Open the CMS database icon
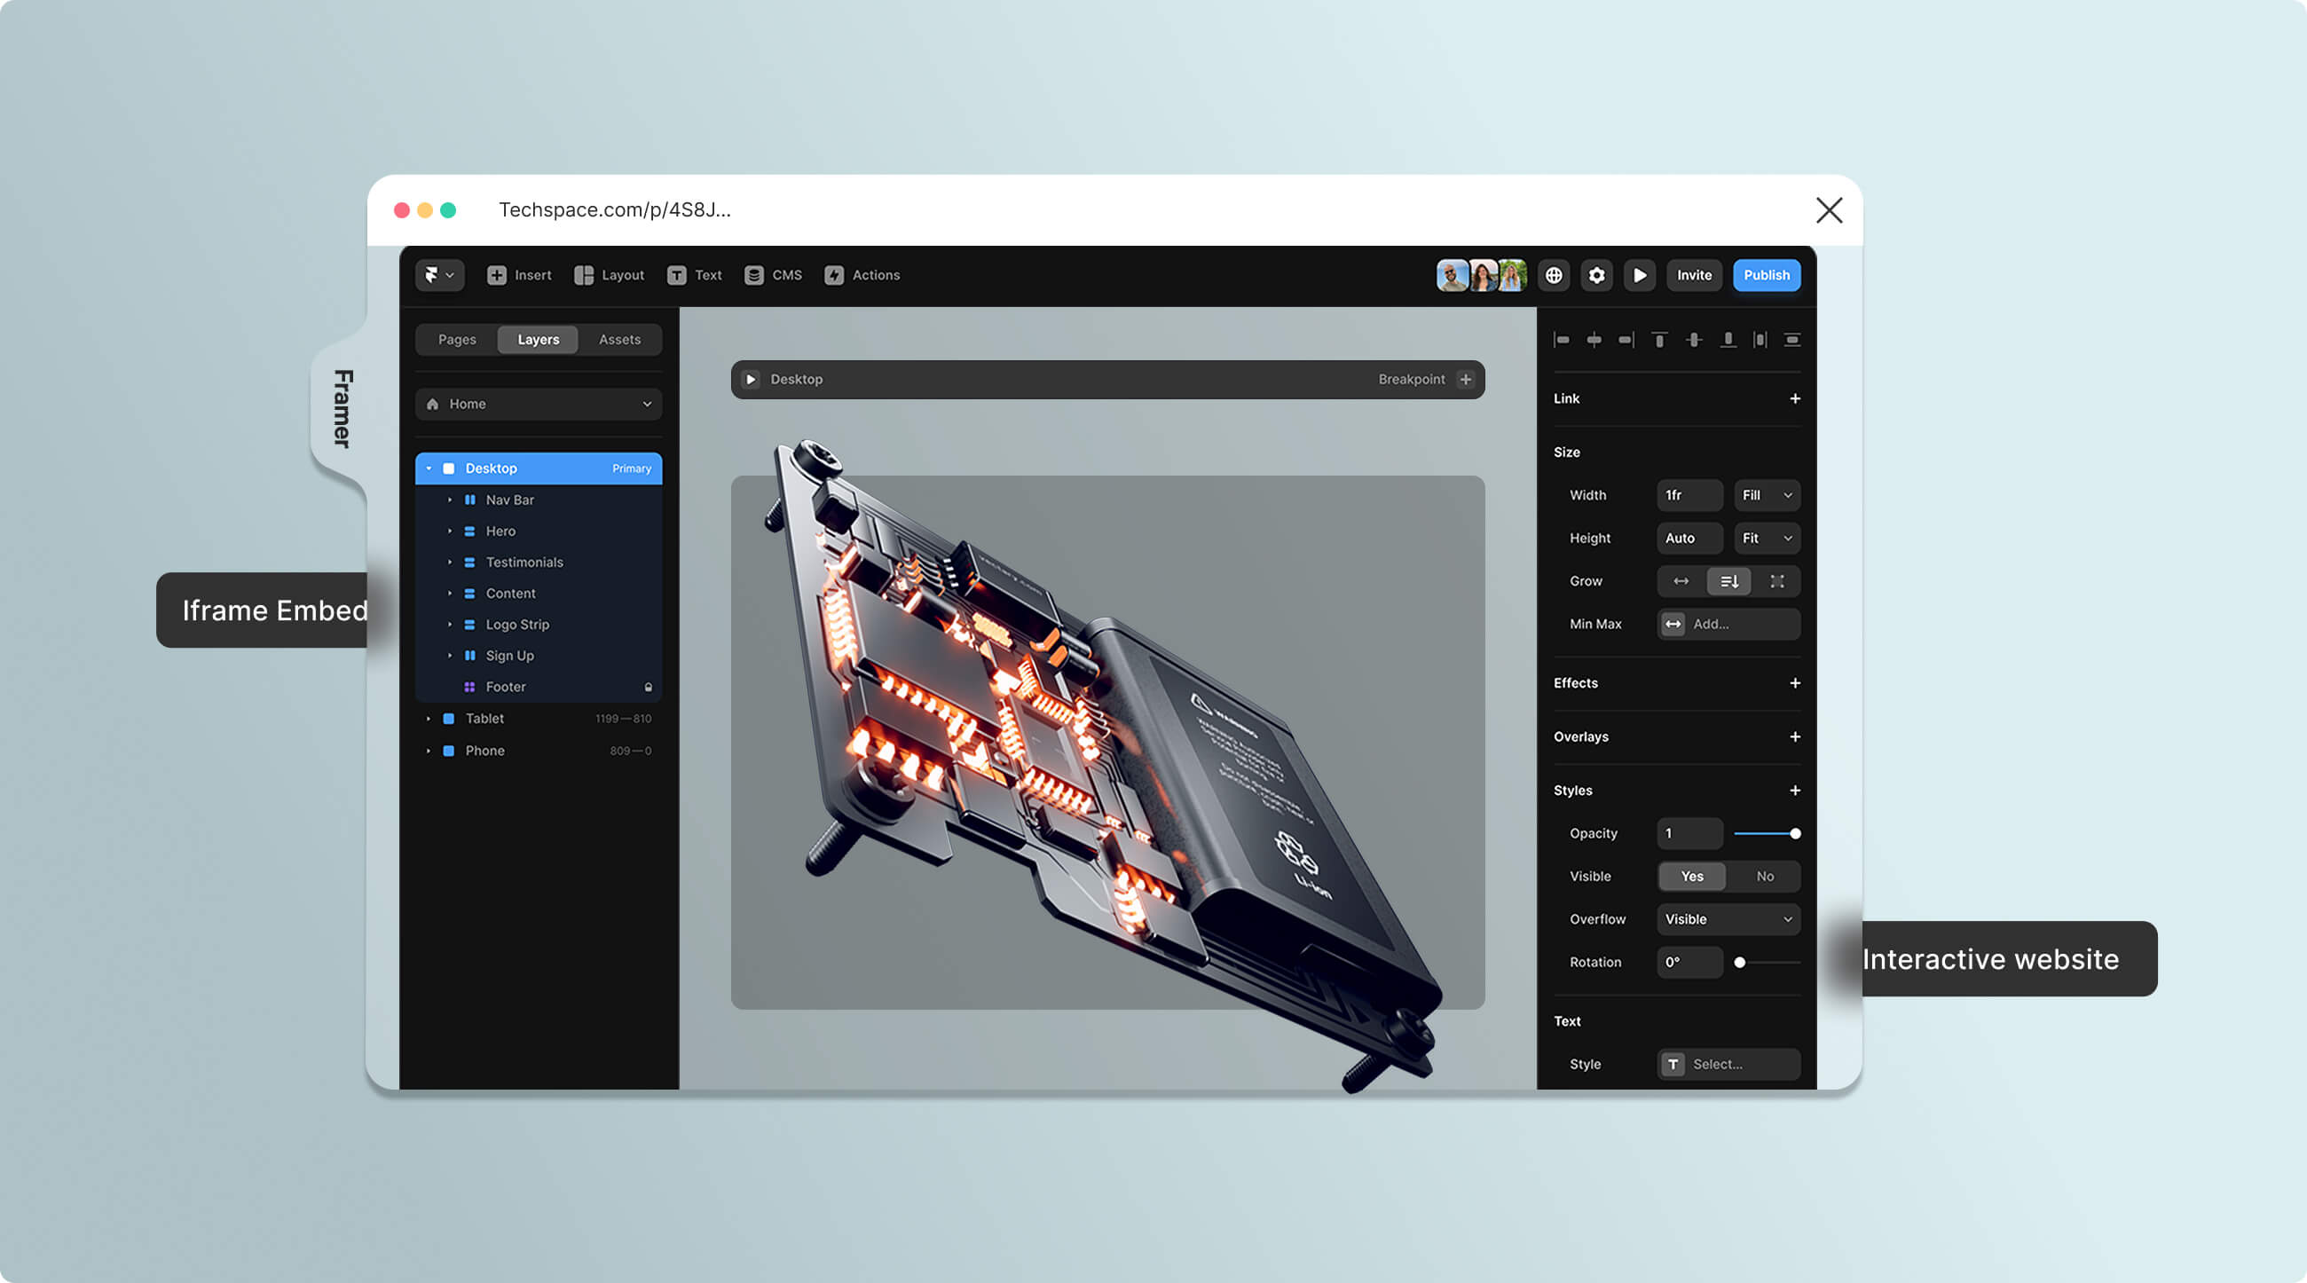2307x1283 pixels. tap(754, 275)
